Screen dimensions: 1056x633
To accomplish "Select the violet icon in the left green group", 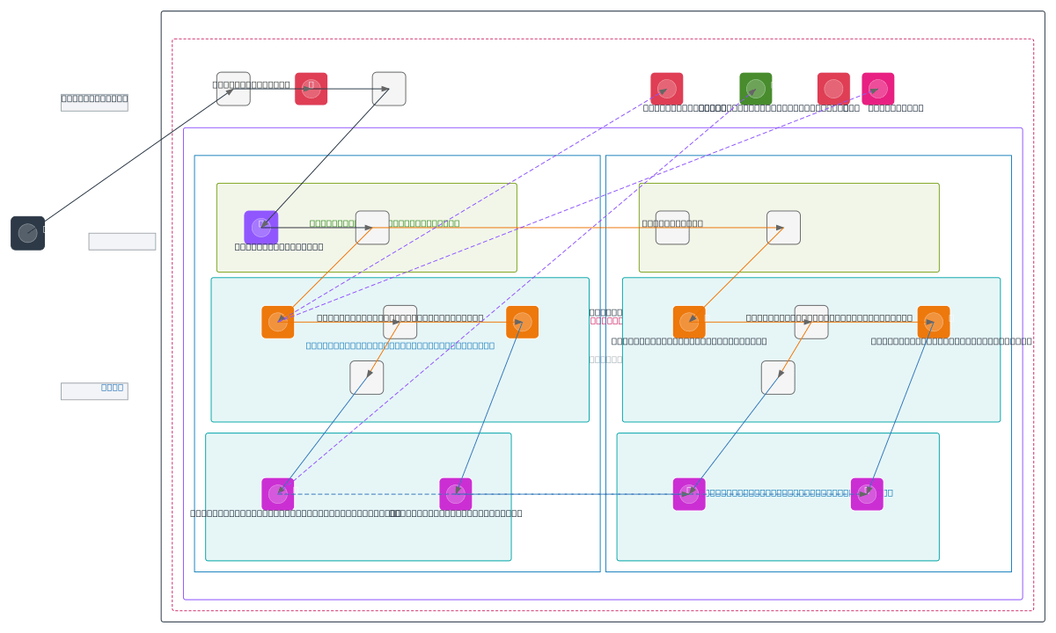I will 260,228.
